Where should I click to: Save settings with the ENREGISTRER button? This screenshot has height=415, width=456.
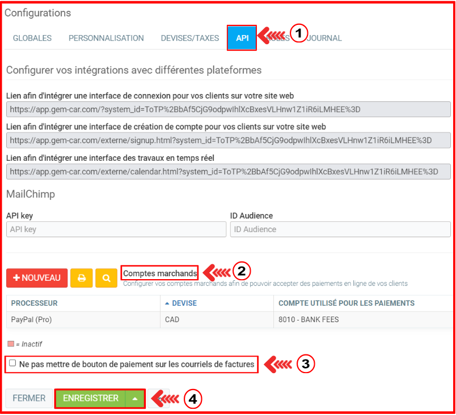point(91,399)
